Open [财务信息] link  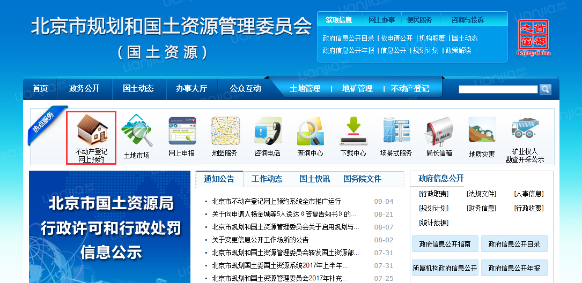(481, 208)
